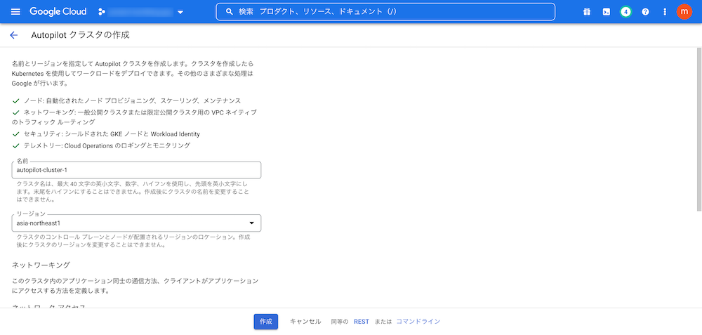The width and height of the screenshot is (702, 335).
Task: Open the gift free trial icon
Action: (587, 12)
